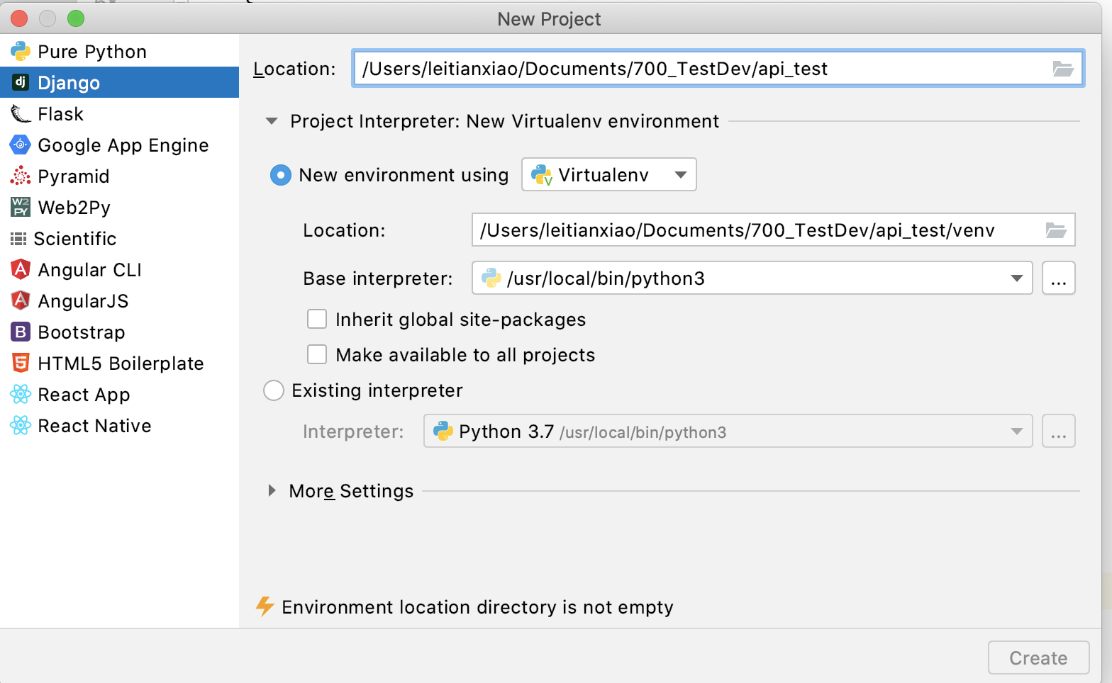Browse folder for venv location
Screen dimensions: 1112x683
tap(1055, 230)
